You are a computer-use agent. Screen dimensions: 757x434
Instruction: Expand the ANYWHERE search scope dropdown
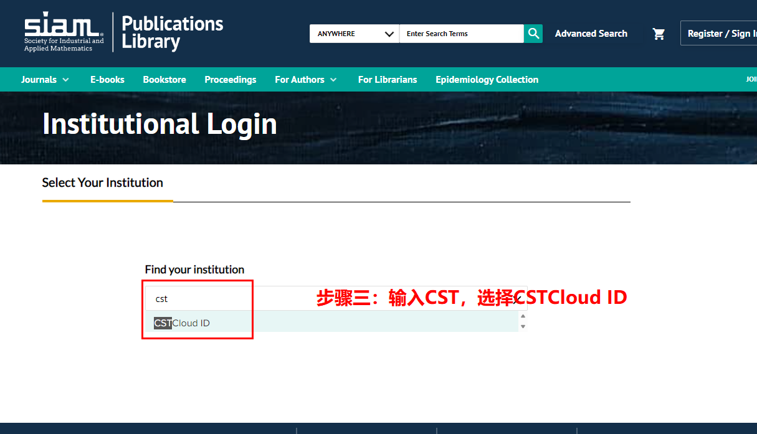point(355,34)
